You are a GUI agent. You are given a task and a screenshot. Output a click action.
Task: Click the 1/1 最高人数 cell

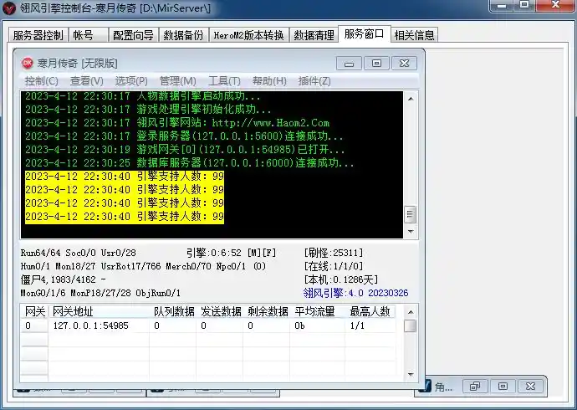pos(370,325)
